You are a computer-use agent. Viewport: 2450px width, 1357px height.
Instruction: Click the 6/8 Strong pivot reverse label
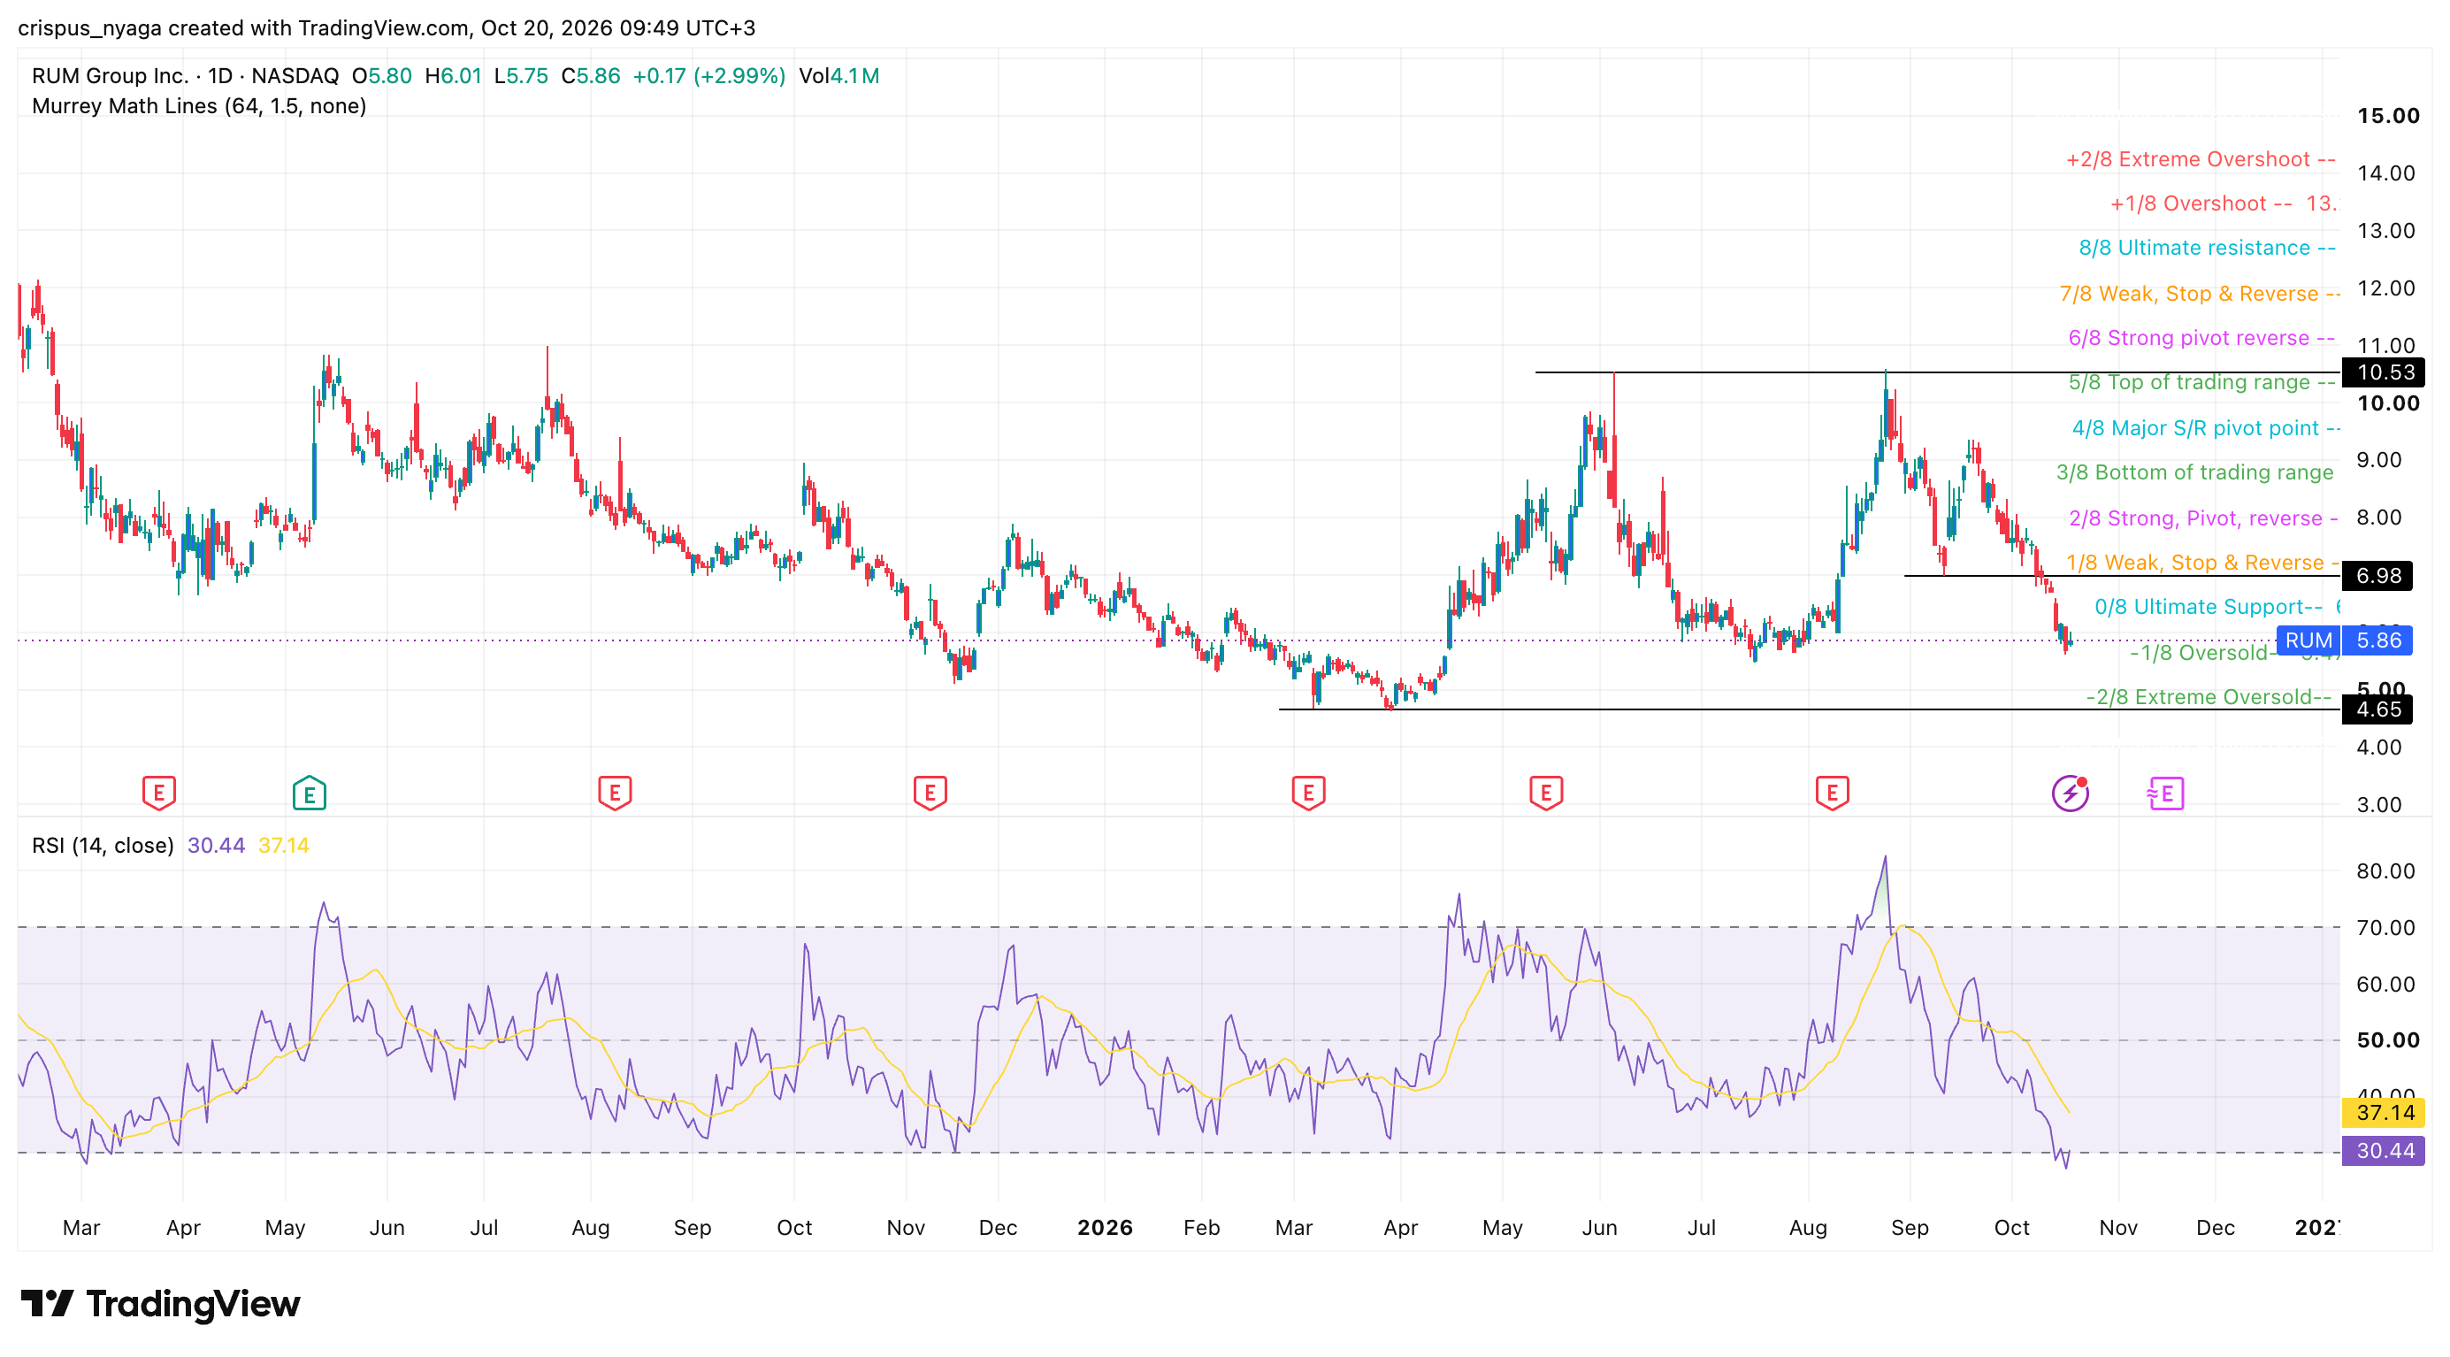pyautogui.click(x=2201, y=339)
